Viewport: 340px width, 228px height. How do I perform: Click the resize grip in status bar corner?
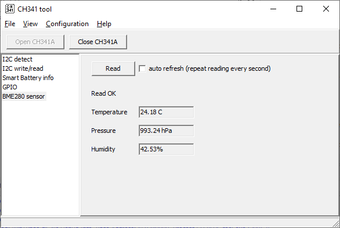[x=336, y=223]
